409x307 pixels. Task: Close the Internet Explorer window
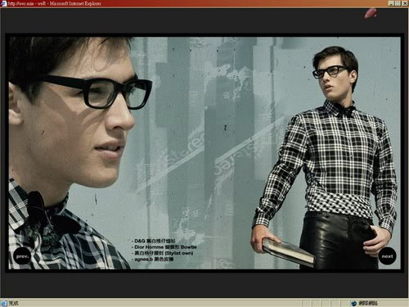tap(404, 3)
